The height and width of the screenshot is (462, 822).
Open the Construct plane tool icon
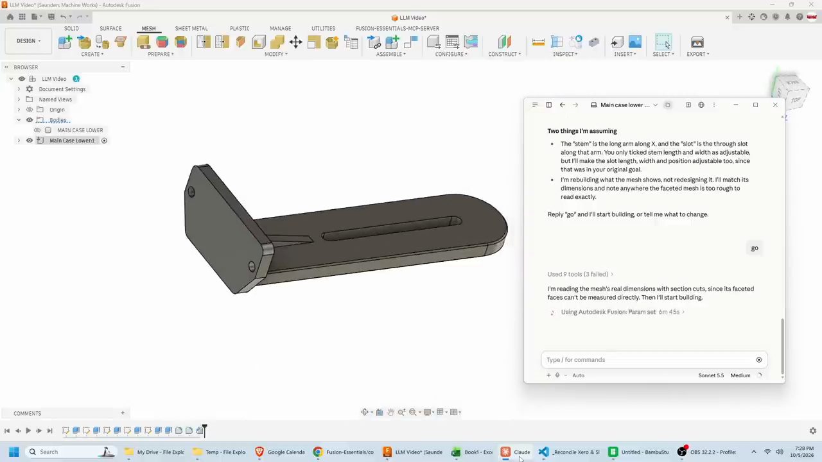(x=505, y=42)
